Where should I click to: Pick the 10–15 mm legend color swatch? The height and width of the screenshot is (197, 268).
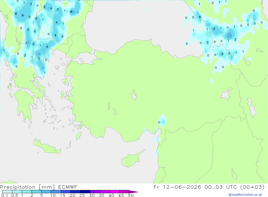coord(56,192)
